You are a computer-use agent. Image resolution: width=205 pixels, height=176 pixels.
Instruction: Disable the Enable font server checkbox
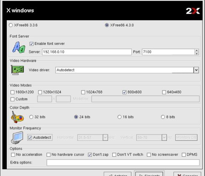tap(31, 44)
